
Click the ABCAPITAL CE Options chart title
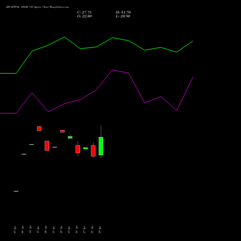click(37, 7)
